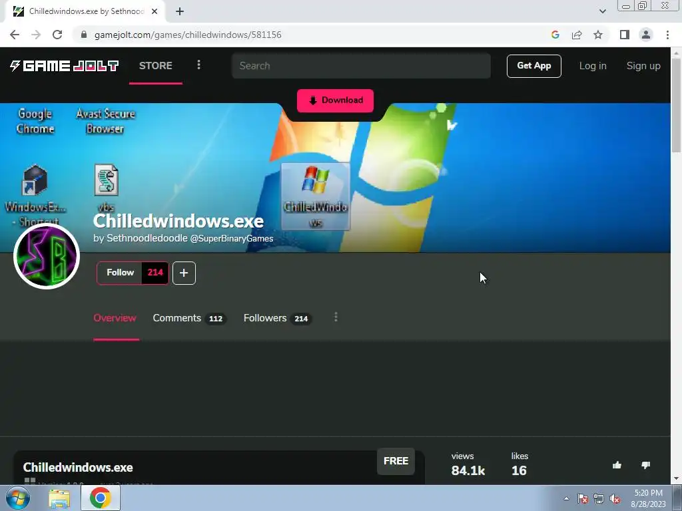
Task: Open the Log in link
Action: coord(592,66)
